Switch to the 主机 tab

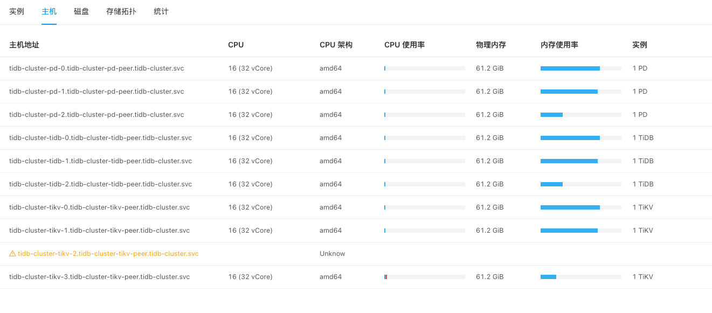pyautogui.click(x=49, y=11)
